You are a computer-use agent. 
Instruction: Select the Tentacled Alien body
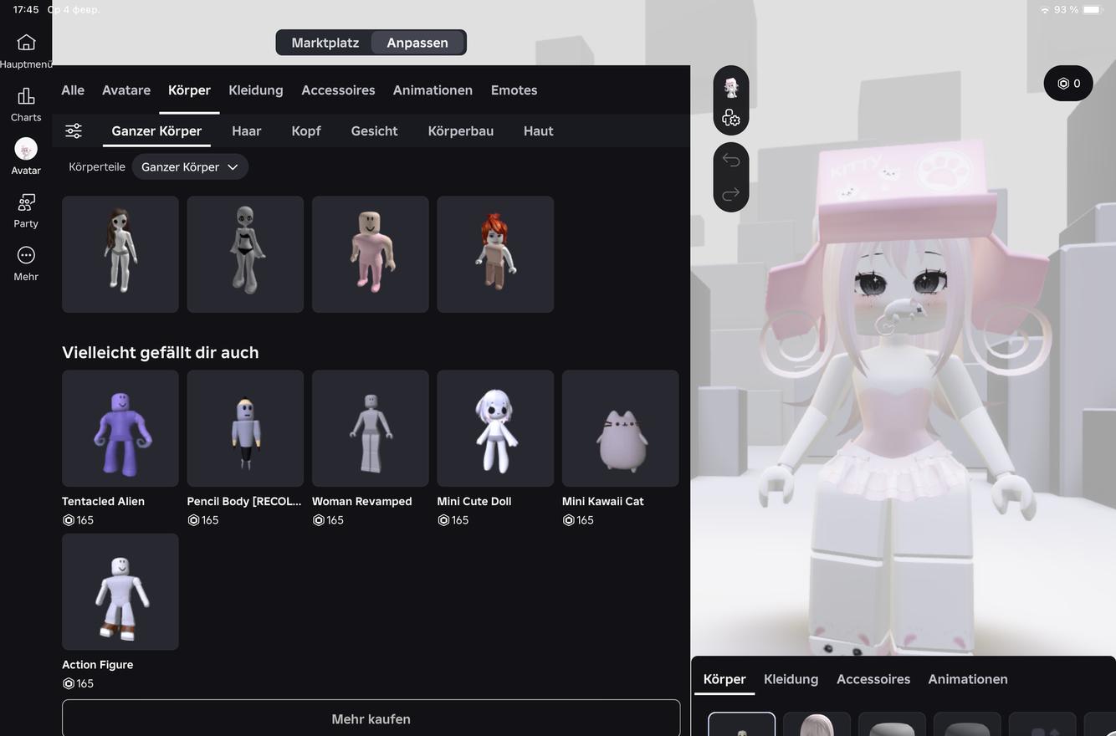click(x=120, y=429)
